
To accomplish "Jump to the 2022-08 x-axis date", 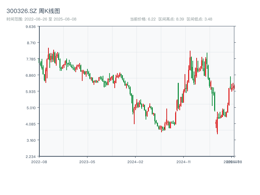I will 39,162.
